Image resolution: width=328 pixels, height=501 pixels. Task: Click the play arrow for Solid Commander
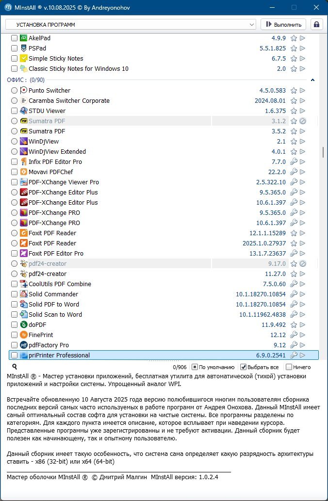pos(302,294)
